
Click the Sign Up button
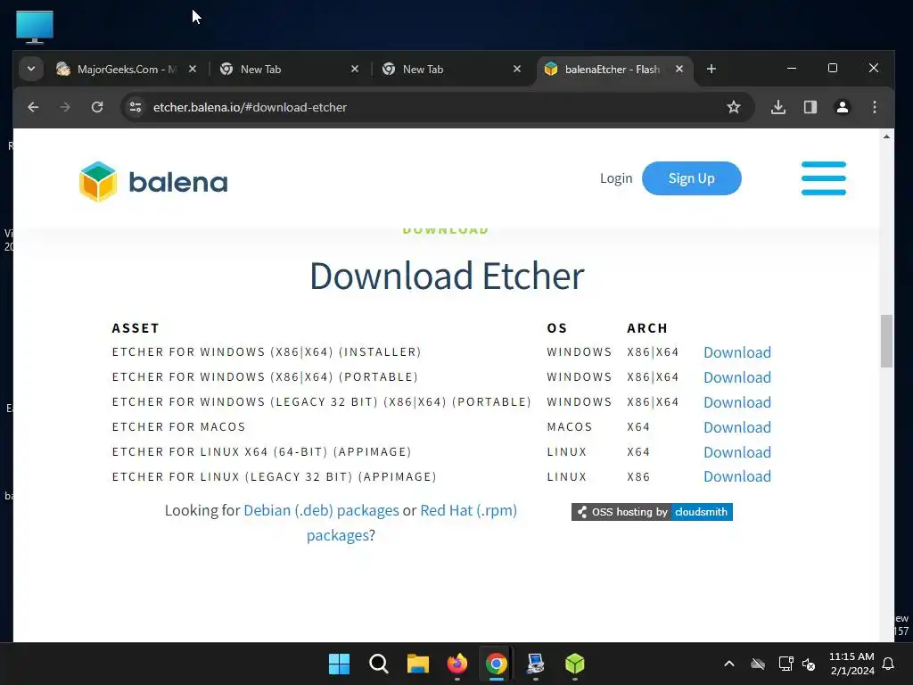[x=692, y=178]
